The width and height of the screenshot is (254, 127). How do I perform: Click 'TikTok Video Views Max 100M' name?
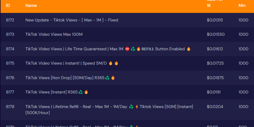coord(54,34)
